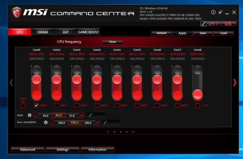Viewport: 243px width, 159px height.
Task: Click the Ratio info icon
Action: (x=29, y=115)
